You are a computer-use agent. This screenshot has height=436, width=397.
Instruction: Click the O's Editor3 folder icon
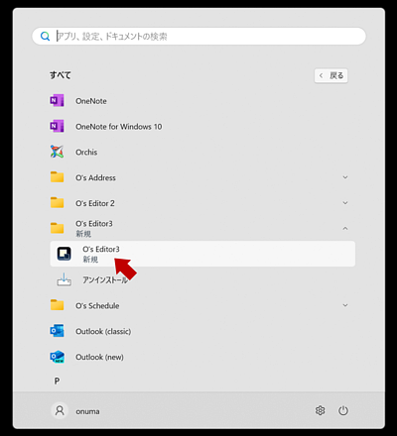pos(57,228)
